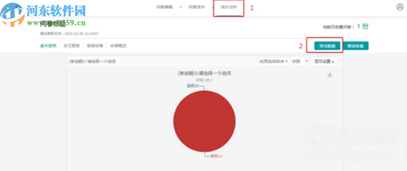This screenshot has height=171, width=407.
Task: Click the 选项2:0 chart label
Action: coord(193,86)
